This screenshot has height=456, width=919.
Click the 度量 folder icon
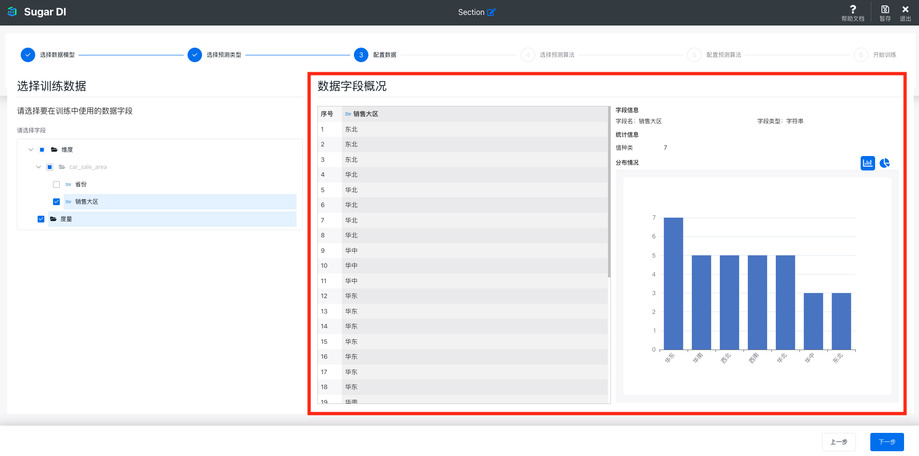(54, 219)
